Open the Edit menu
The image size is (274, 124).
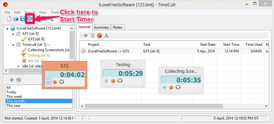coord(17,12)
